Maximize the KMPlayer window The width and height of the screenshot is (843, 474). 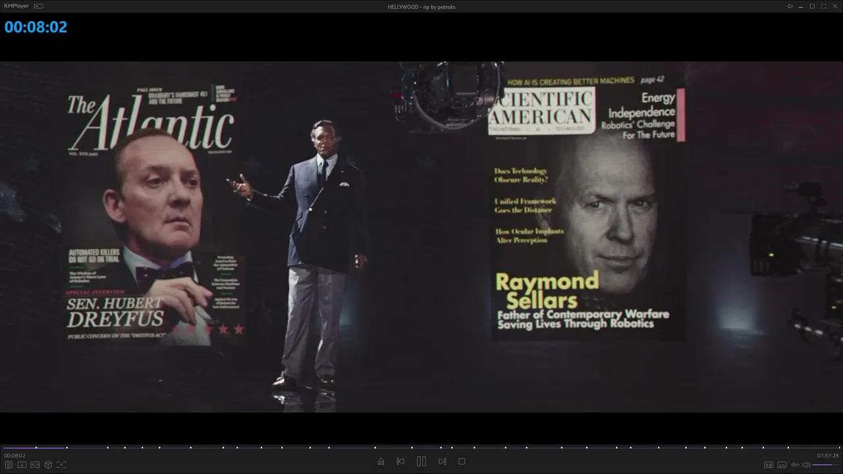click(812, 6)
